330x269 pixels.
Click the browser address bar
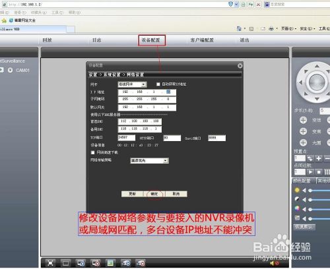coord(114,5)
